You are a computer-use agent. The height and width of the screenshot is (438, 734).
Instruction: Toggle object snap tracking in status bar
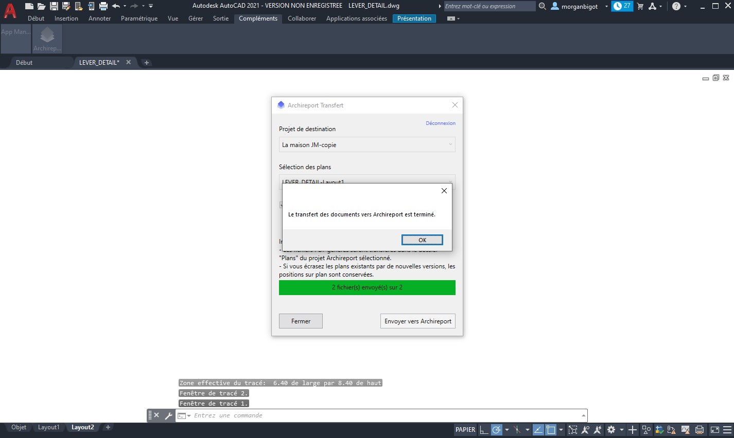(538, 430)
